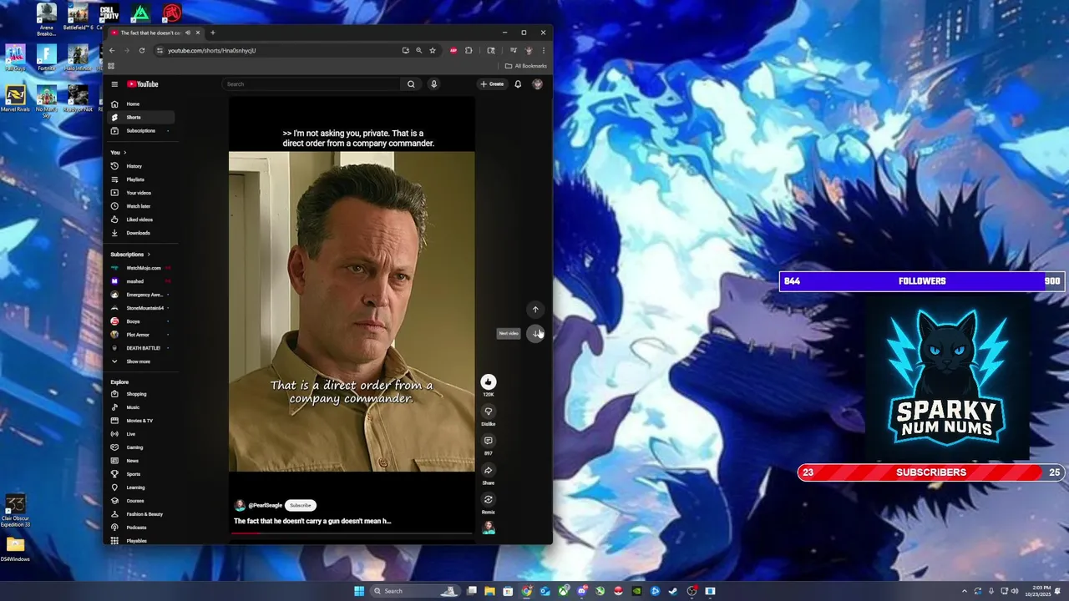Screen dimensions: 1069x601
Task: Open the Adblock Plus extension icon
Action: [453, 50]
